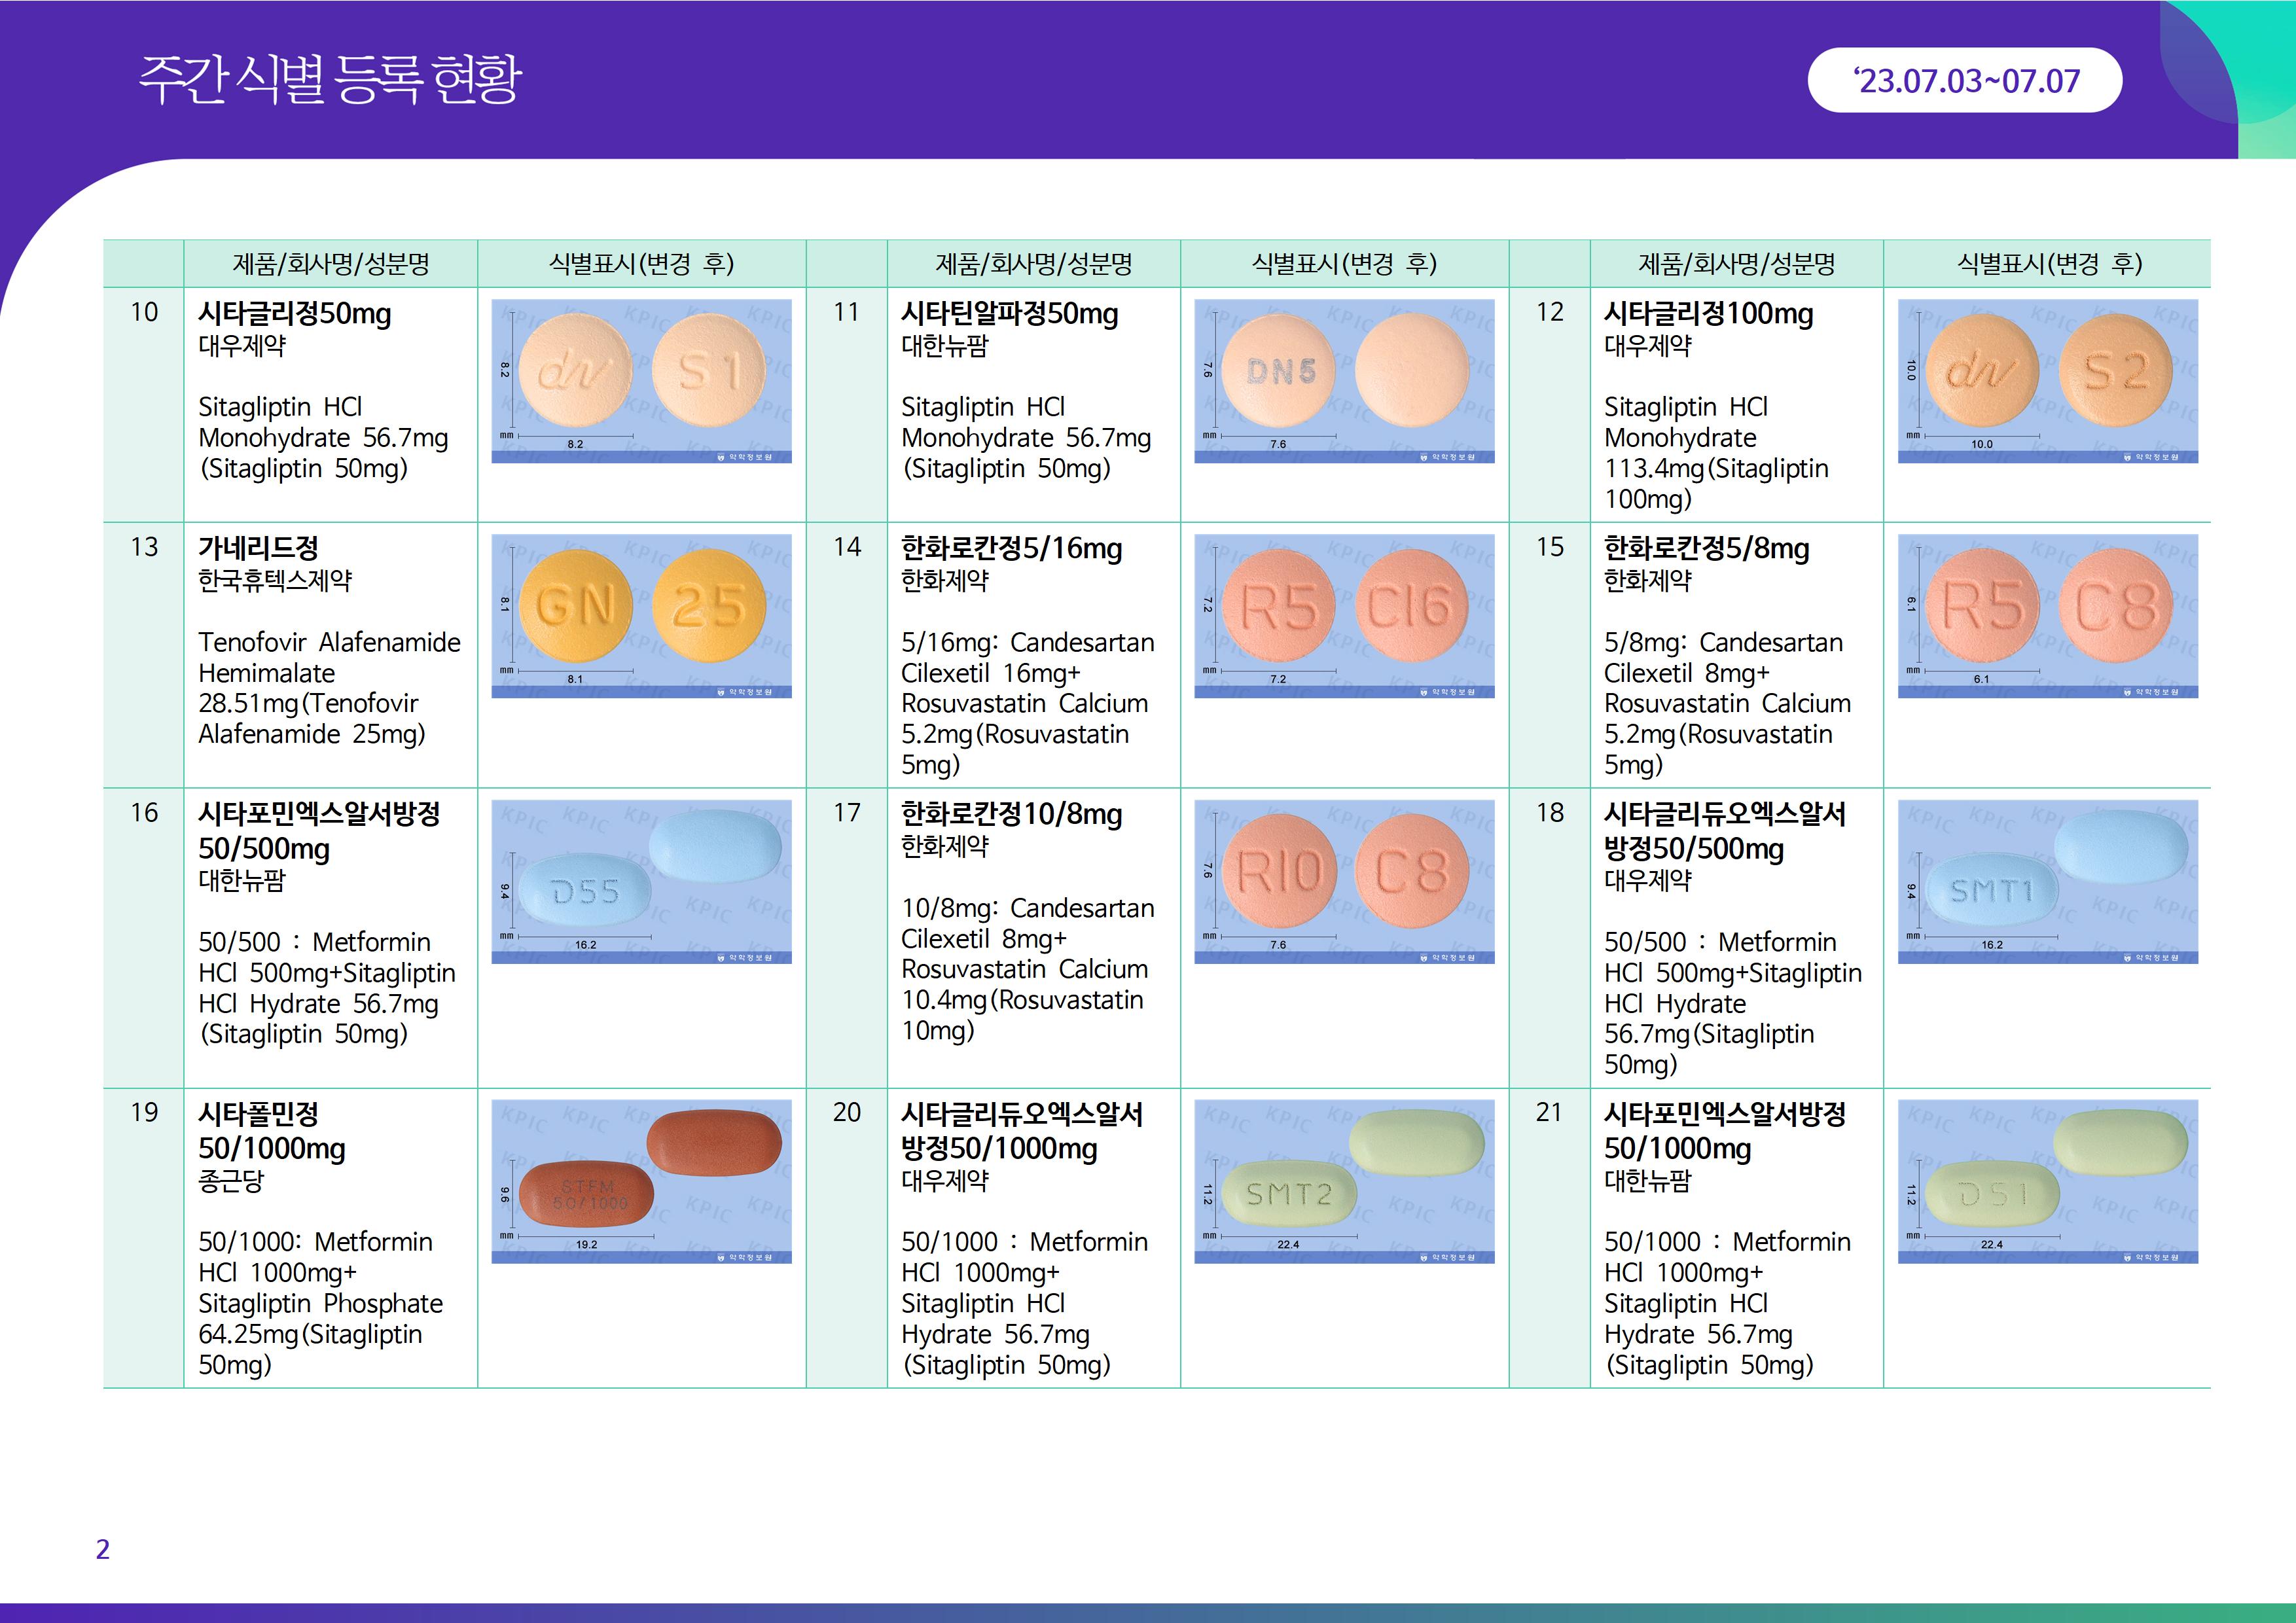Select product name 시타글리정50mg
The width and height of the screenshot is (2296, 1623).
(294, 314)
